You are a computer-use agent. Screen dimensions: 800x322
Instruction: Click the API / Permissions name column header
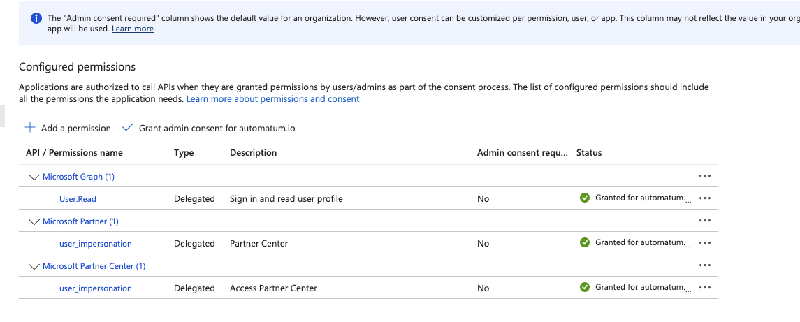75,152
